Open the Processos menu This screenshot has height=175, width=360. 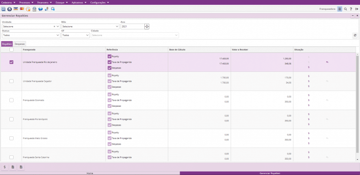coord(26,2)
